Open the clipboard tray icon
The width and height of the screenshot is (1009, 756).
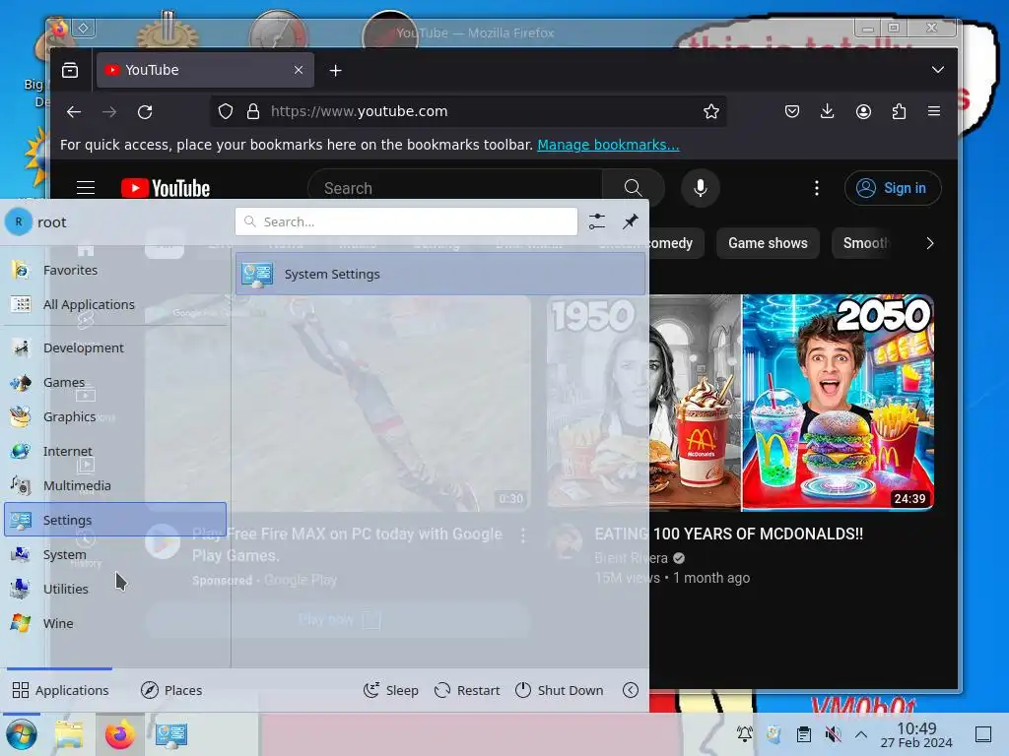click(804, 733)
